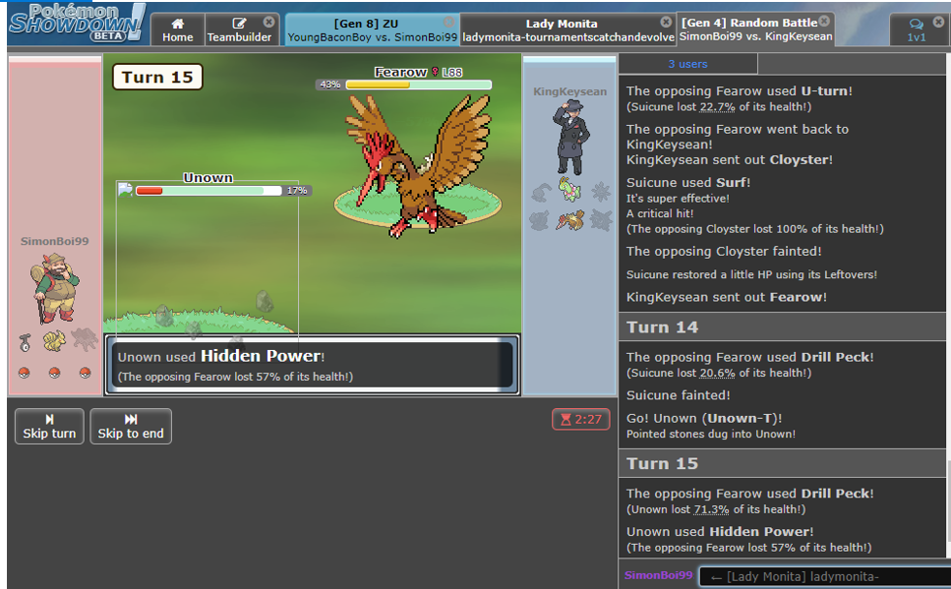Click 'A critical hit!' log line
951x589 pixels.
pyautogui.click(x=660, y=213)
